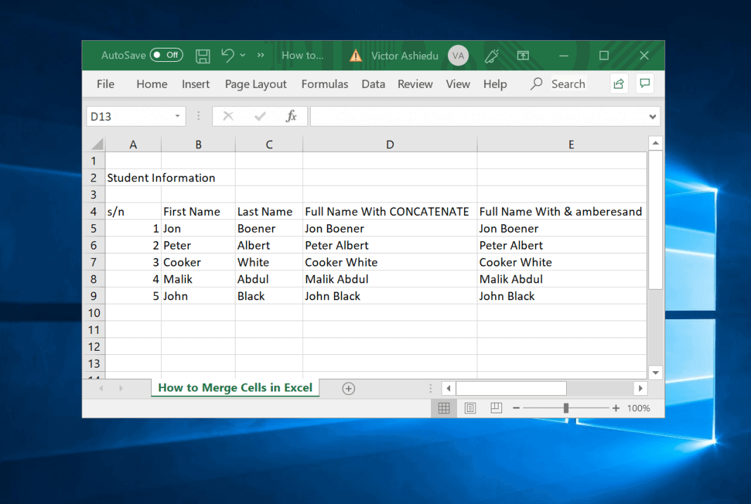The image size is (751, 504).
Task: Open the Name Box dropdown
Action: [177, 116]
